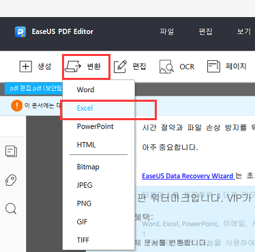Open the page thumbnails sidebar icon
This screenshot has width=255, height=252.
(11, 152)
